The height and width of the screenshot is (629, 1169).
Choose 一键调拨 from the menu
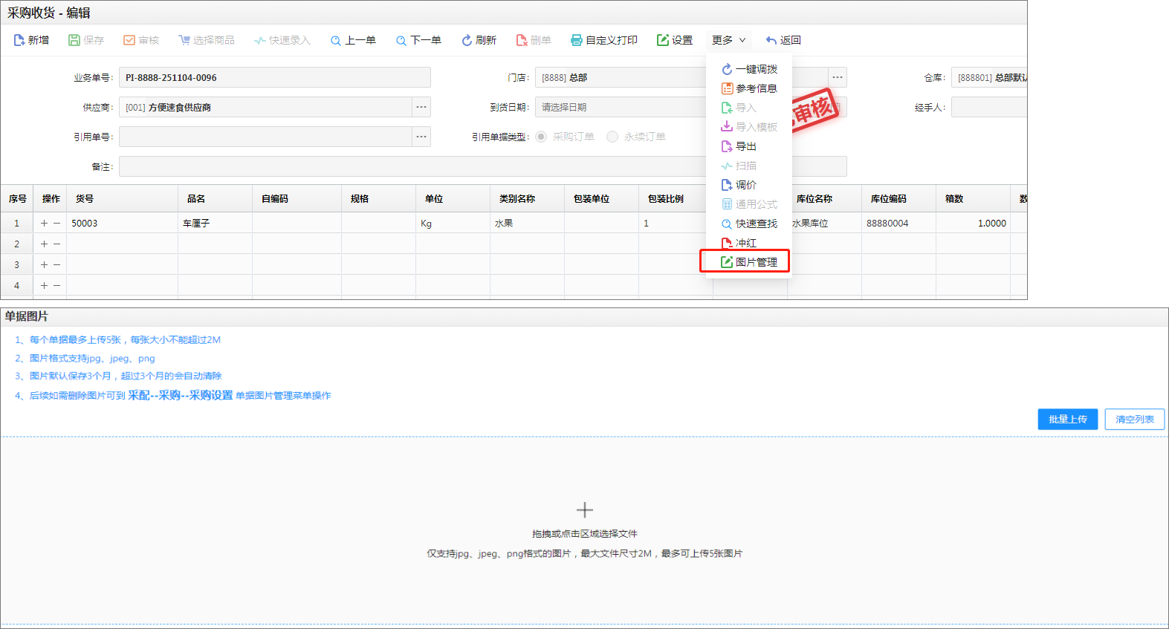[x=749, y=69]
